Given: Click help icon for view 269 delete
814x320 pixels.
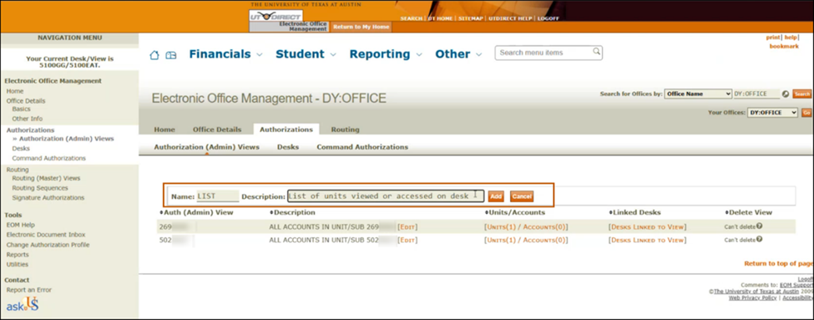Looking at the screenshot, I should (x=759, y=226).
